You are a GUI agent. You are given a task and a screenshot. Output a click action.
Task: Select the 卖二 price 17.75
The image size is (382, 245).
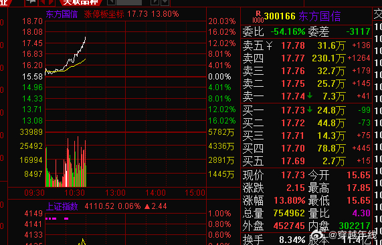pos(293,83)
